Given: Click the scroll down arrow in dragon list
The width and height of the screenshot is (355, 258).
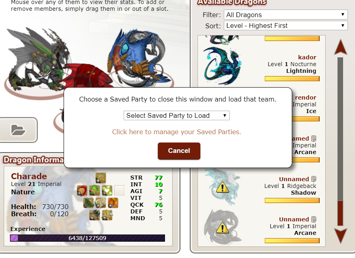Looking at the screenshot, I should coord(341,236).
